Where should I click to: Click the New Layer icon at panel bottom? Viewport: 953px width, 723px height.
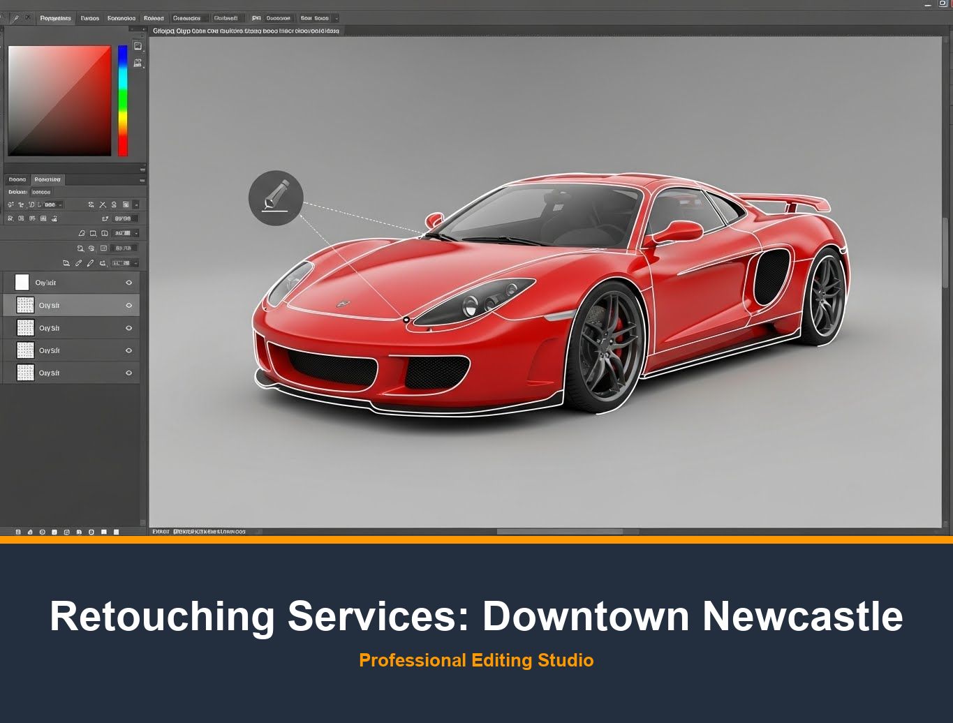[x=104, y=532]
